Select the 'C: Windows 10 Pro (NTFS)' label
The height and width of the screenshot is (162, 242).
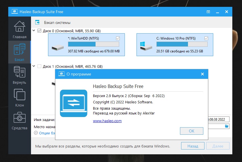tap(176, 38)
